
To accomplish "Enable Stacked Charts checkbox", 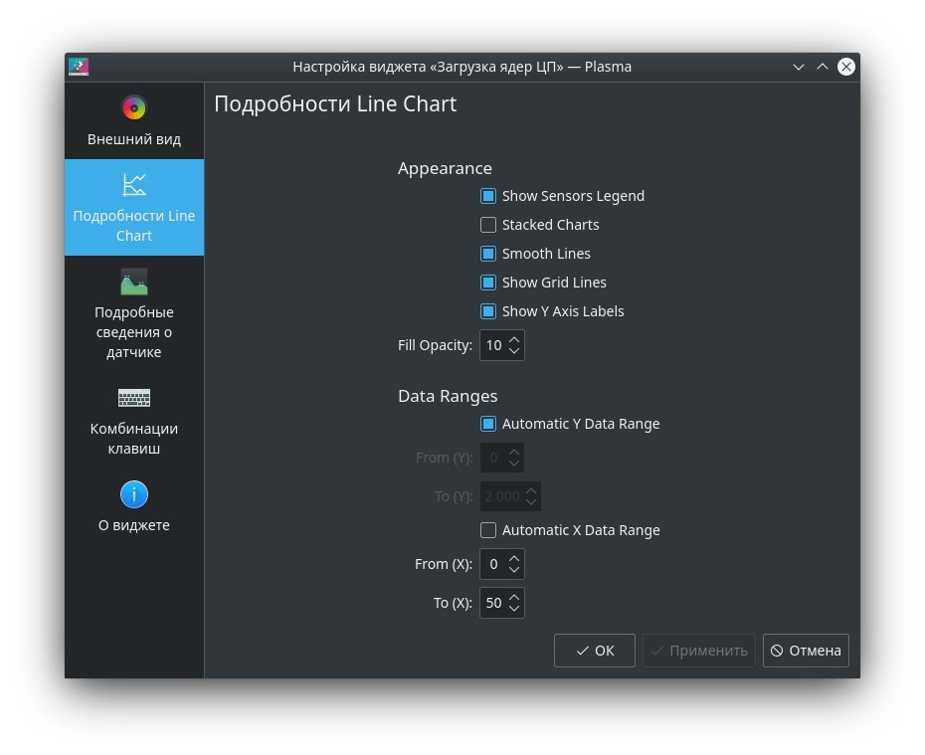I will pyautogui.click(x=488, y=225).
